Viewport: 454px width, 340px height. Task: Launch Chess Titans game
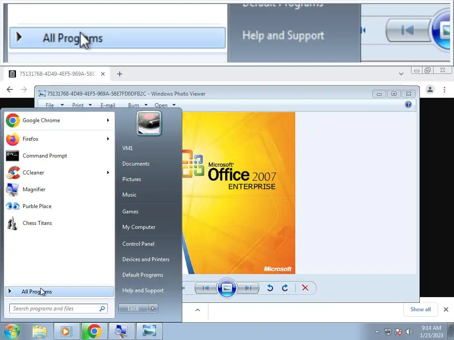(x=59, y=223)
